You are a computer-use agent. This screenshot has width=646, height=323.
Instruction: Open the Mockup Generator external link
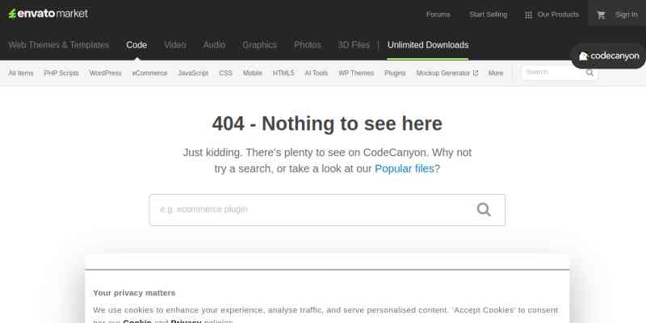[447, 73]
